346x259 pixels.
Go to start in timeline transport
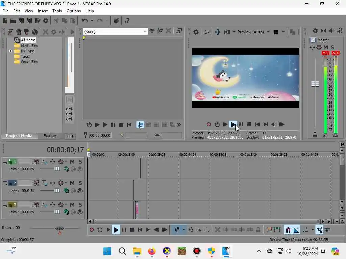pos(140,230)
